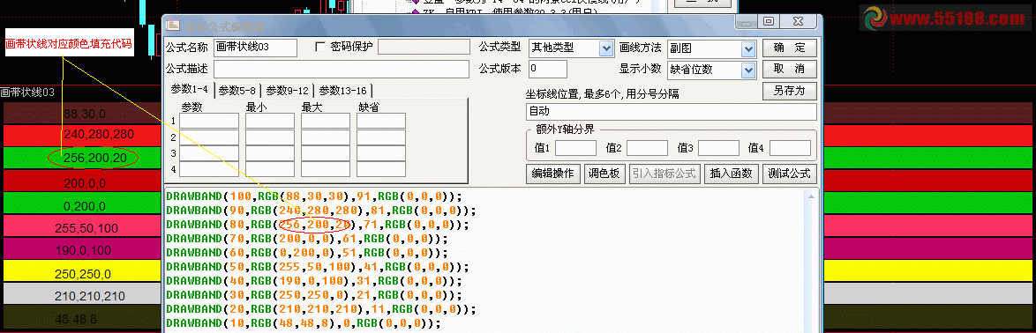Click the 公式描述 text field

pos(341,70)
